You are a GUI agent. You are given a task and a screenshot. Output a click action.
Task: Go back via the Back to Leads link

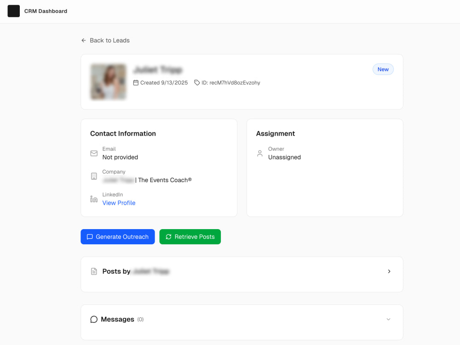pos(105,40)
